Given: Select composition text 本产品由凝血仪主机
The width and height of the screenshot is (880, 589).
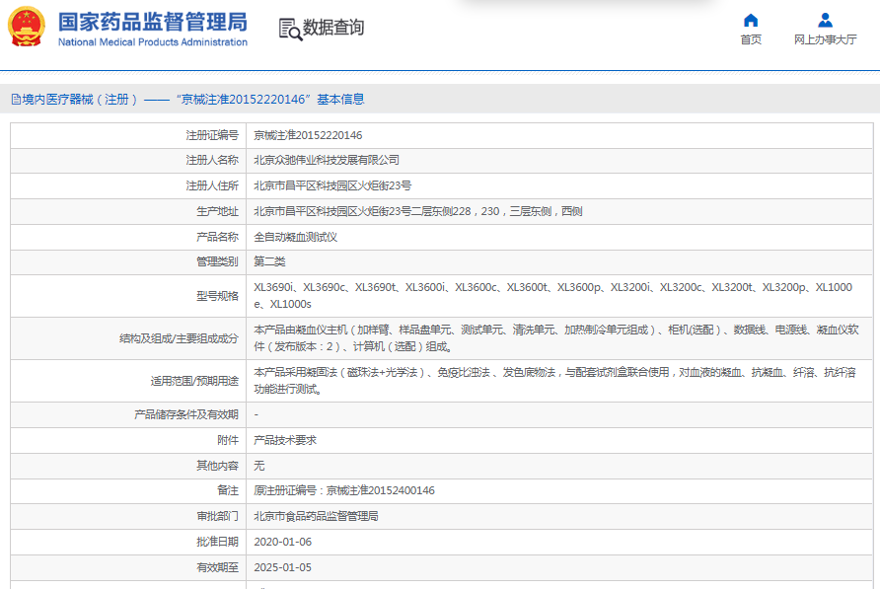Looking at the screenshot, I should tap(556, 338).
